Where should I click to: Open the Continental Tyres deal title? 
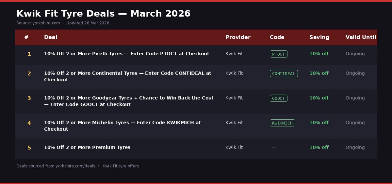pyautogui.click(x=127, y=76)
